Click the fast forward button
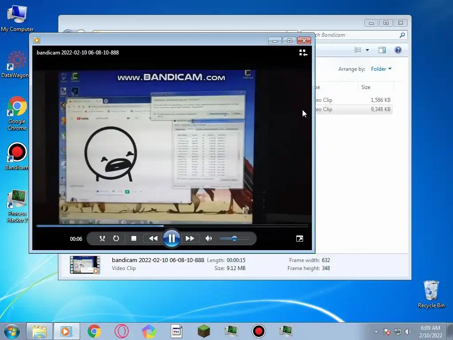The width and height of the screenshot is (453, 340). click(x=190, y=239)
